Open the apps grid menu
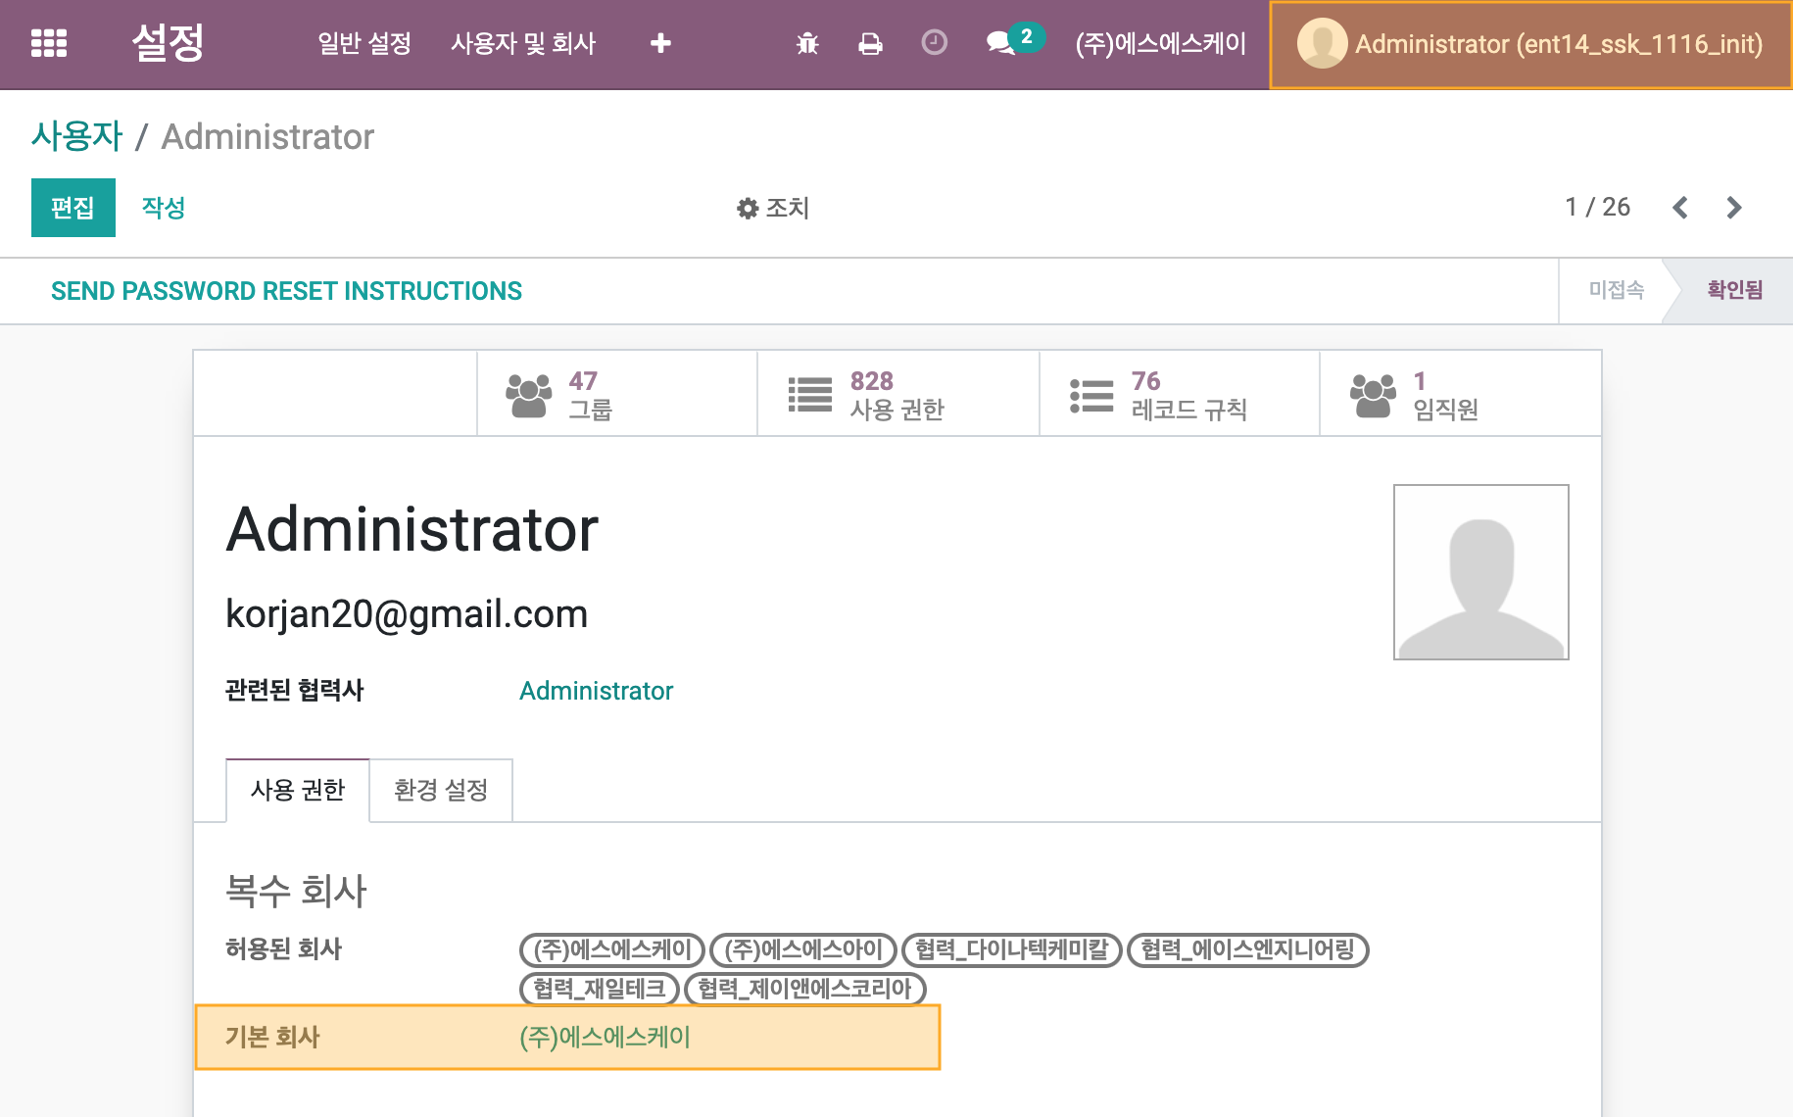 (49, 43)
